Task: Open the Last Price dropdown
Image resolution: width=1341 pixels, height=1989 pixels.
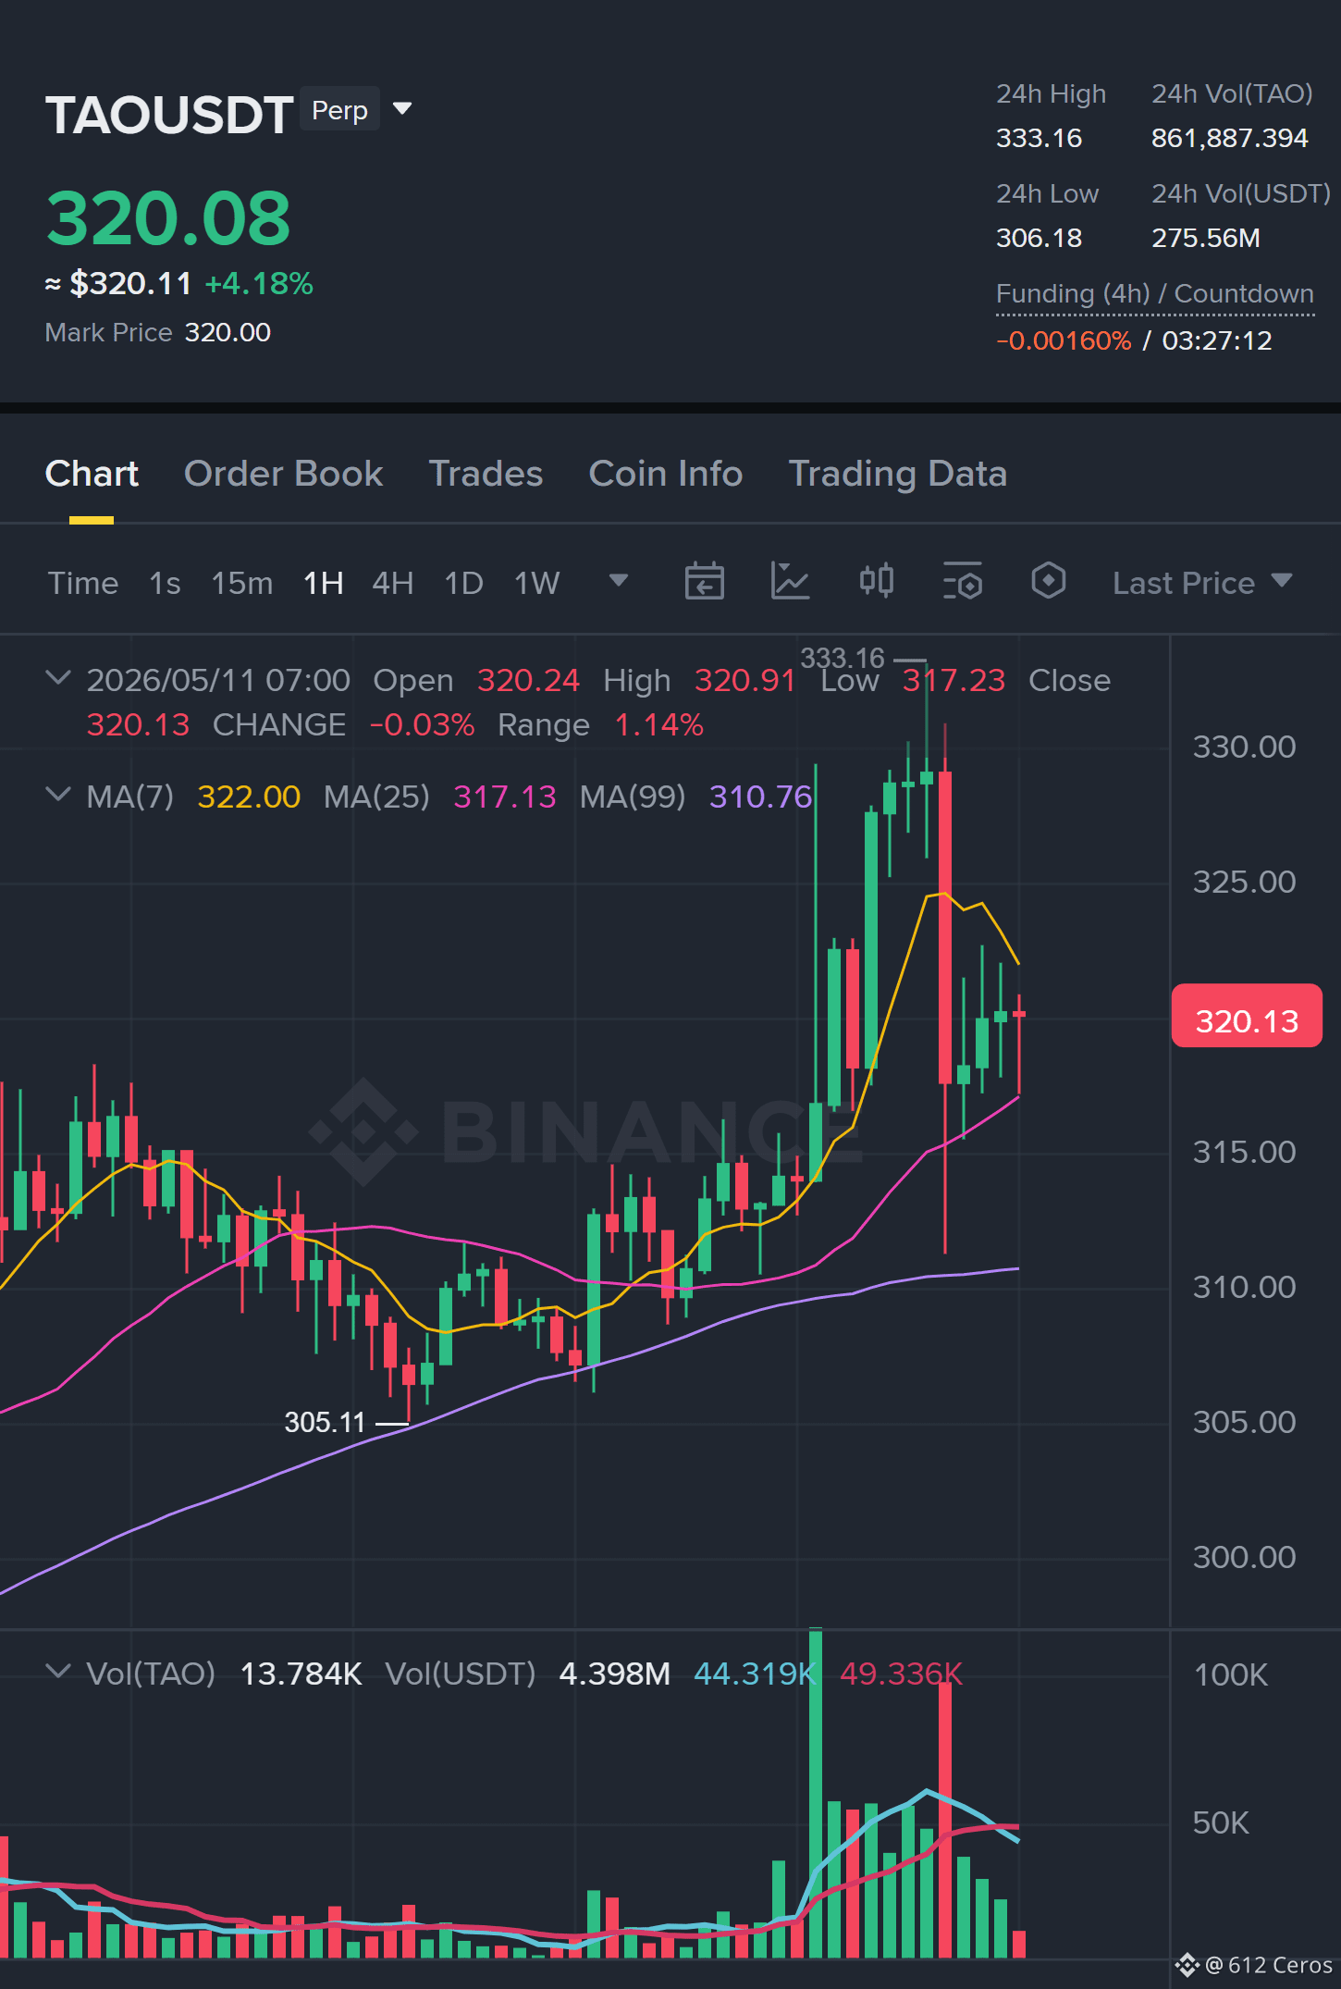Action: pyautogui.click(x=1201, y=583)
